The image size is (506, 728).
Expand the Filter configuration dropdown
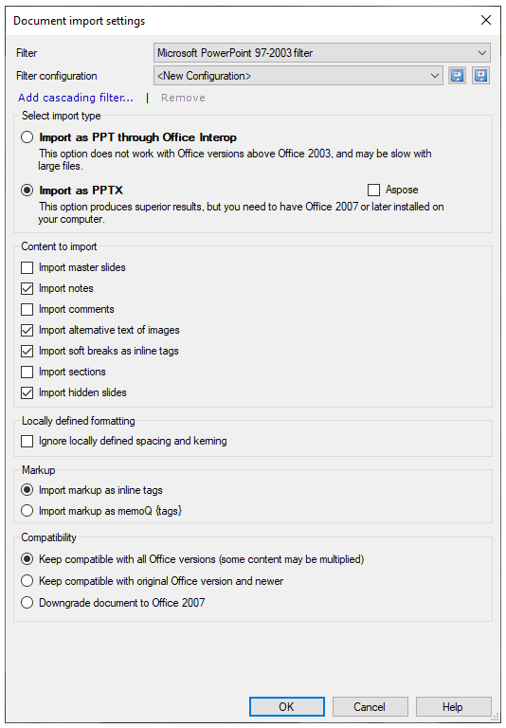pyautogui.click(x=298, y=76)
